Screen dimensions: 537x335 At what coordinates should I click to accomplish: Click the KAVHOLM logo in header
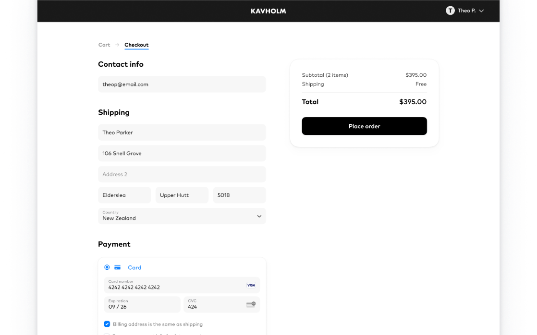[x=268, y=11]
